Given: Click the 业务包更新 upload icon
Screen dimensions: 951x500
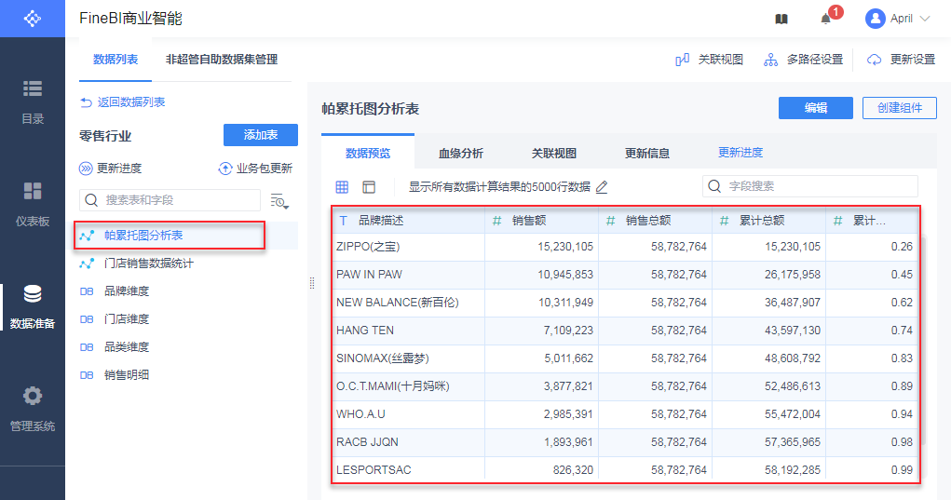Looking at the screenshot, I should [225, 169].
